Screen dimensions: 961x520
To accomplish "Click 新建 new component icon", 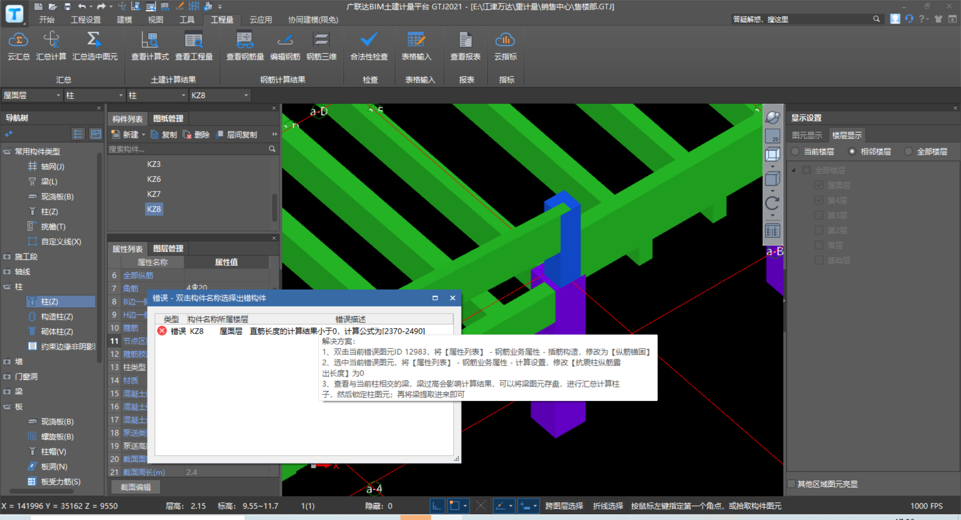I will 116,134.
